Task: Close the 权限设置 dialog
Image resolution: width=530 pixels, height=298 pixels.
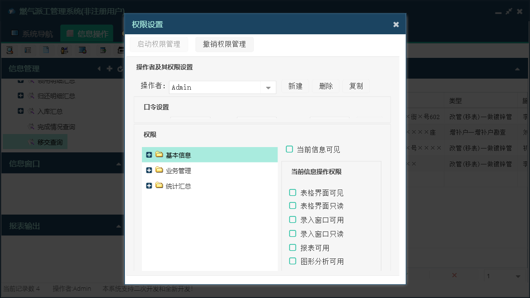Action: [x=396, y=25]
